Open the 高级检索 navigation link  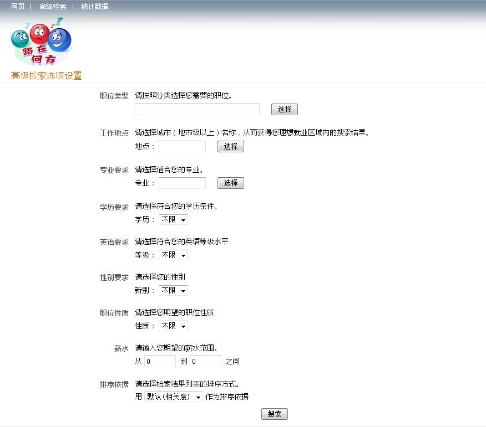click(x=53, y=7)
